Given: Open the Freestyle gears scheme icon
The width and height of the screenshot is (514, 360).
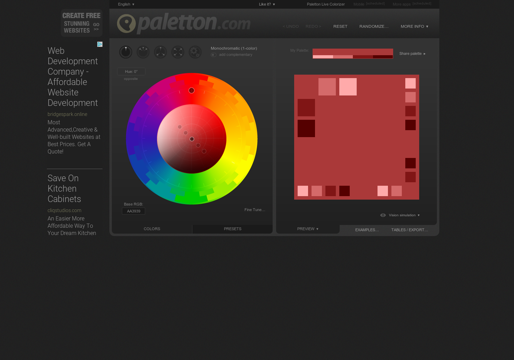Looking at the screenshot, I should (195, 52).
